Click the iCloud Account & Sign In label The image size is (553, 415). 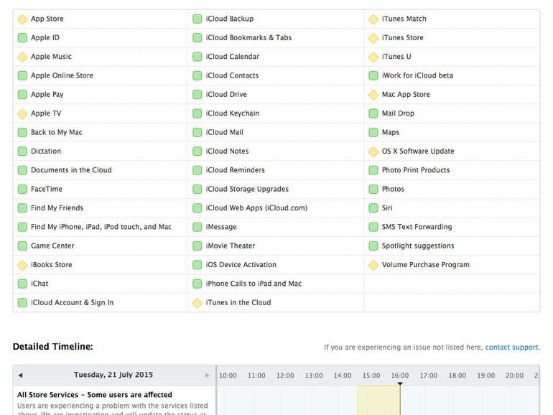point(73,302)
